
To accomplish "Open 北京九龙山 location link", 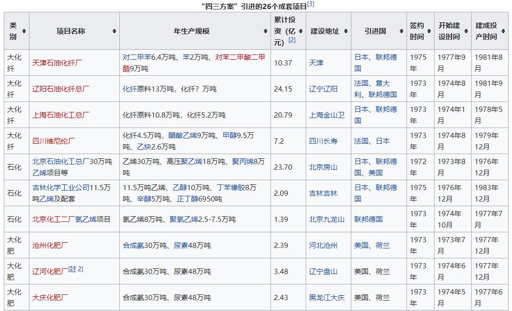I will (x=327, y=219).
